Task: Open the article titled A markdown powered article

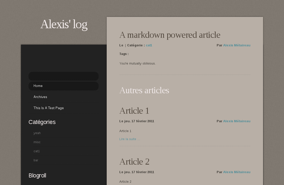Action: pos(170,35)
